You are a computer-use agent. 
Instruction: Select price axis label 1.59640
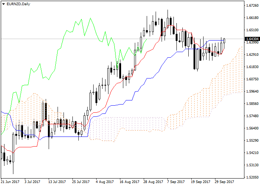pyautogui.click(x=252, y=92)
